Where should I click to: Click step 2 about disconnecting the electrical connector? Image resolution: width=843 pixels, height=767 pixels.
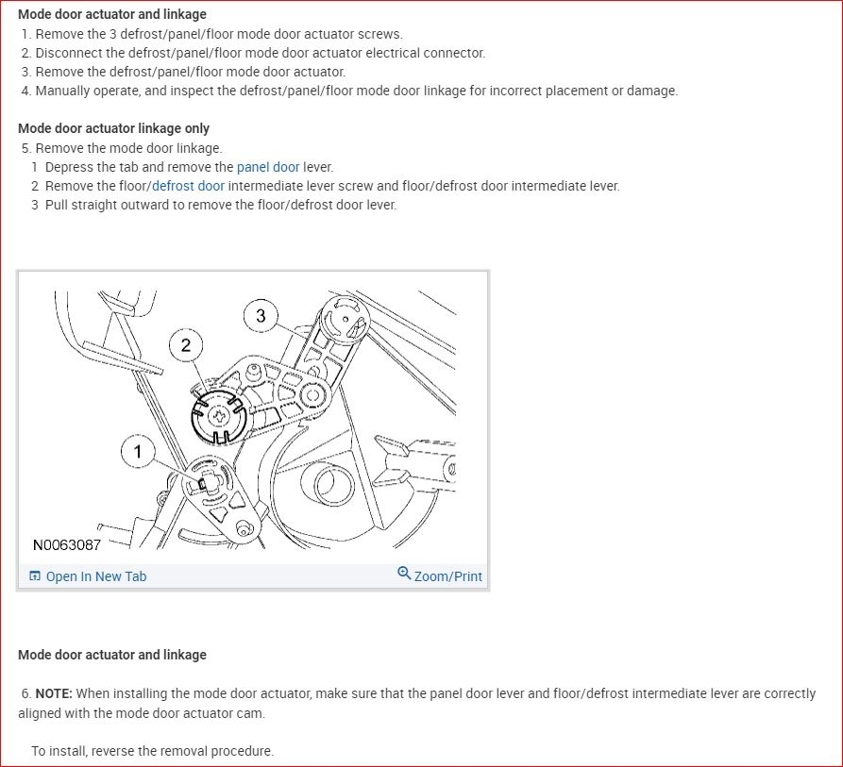260,53
